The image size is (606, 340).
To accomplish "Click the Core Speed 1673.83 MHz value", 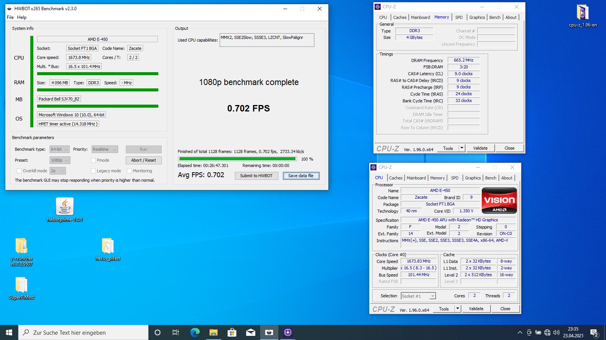I will [419, 261].
